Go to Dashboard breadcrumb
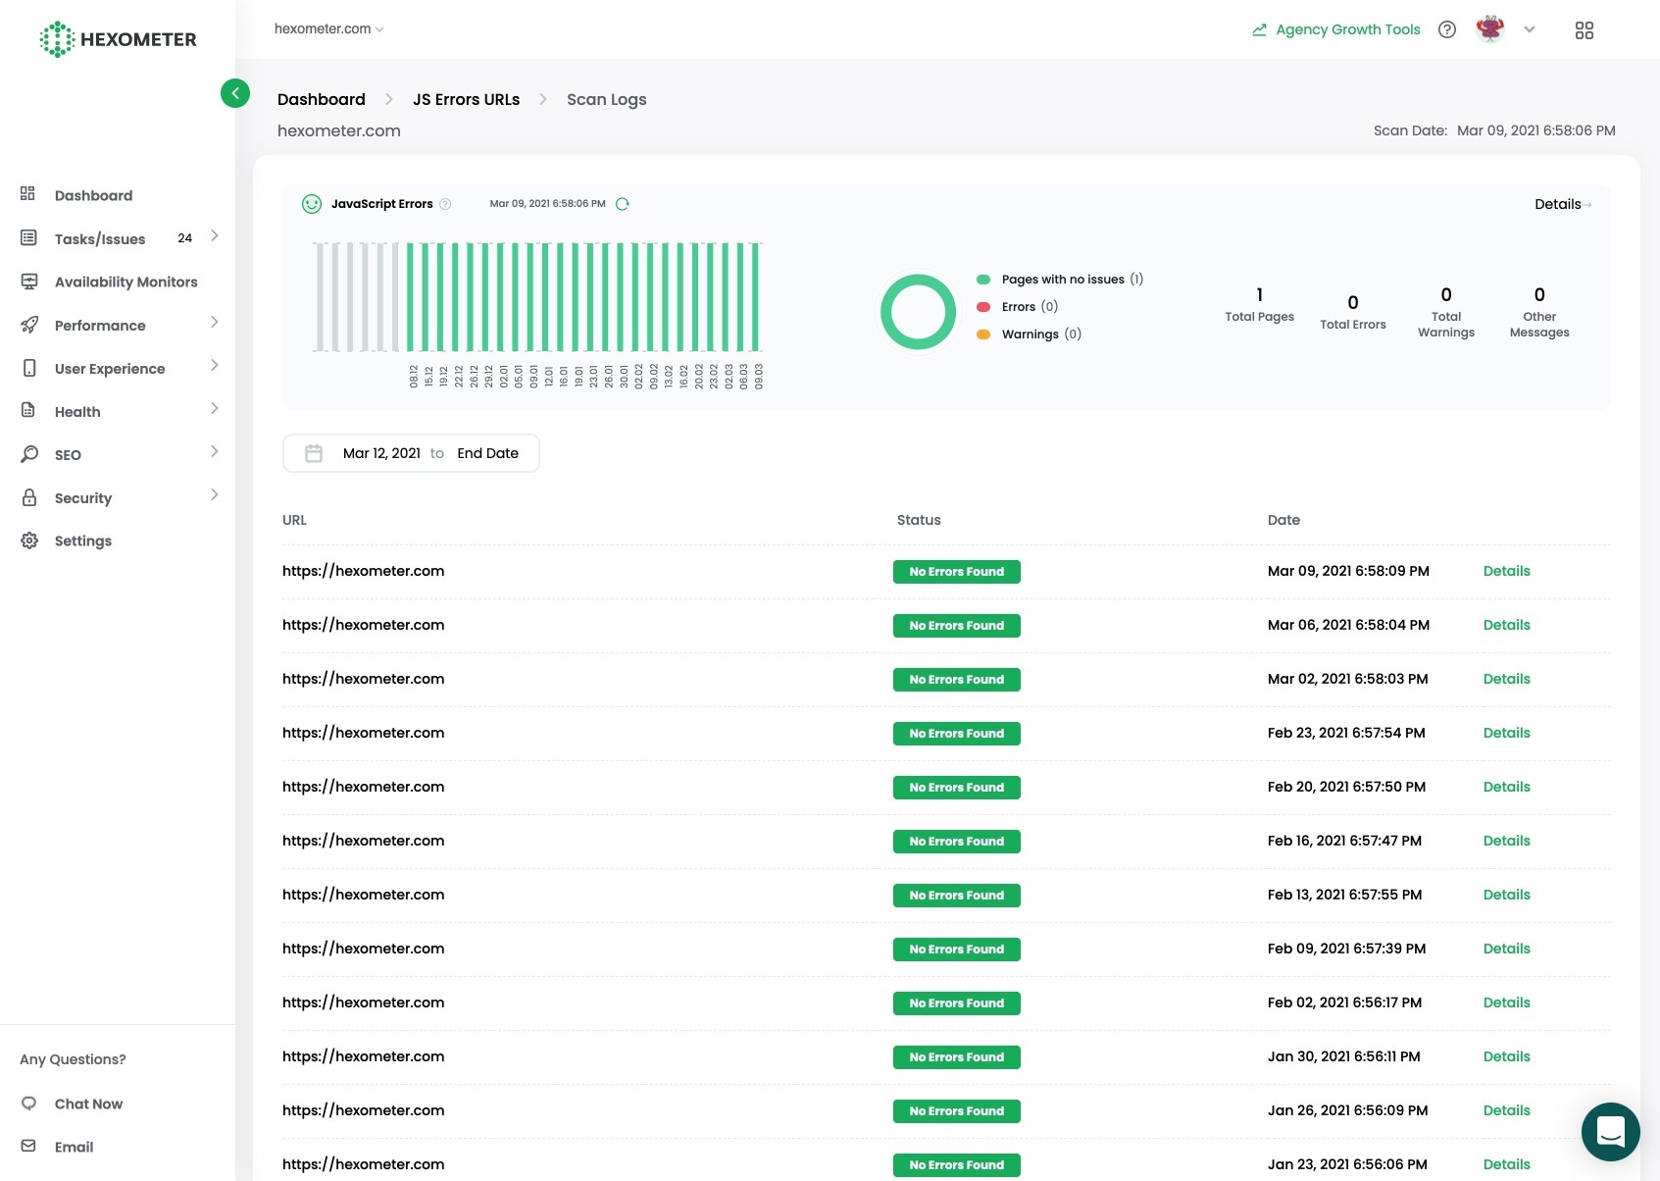The height and width of the screenshot is (1181, 1660). coord(322,99)
